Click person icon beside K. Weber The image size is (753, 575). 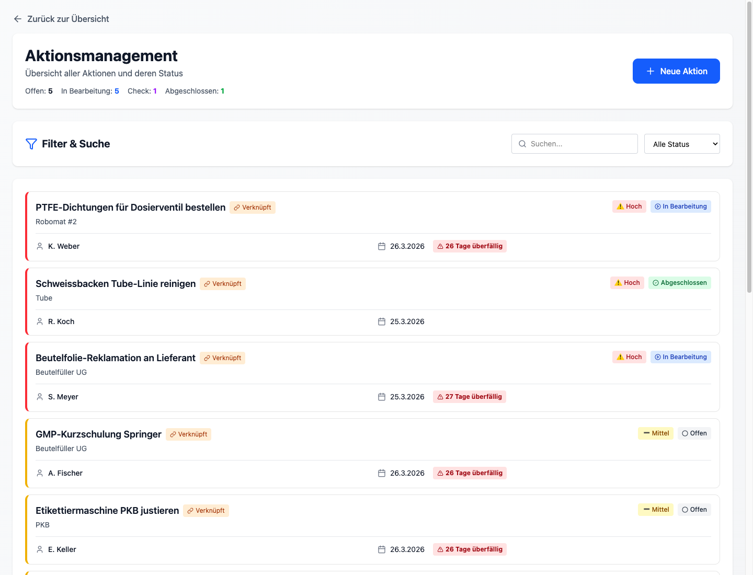[x=40, y=246]
